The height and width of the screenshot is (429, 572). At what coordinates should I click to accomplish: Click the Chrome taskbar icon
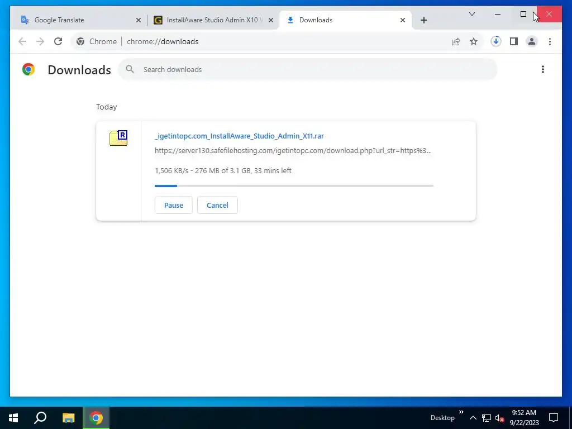pyautogui.click(x=96, y=418)
